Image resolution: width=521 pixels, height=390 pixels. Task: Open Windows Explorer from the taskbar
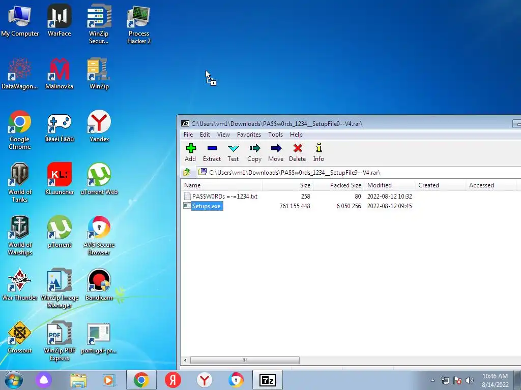point(78,380)
